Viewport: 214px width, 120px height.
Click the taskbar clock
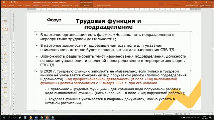[204, 118]
